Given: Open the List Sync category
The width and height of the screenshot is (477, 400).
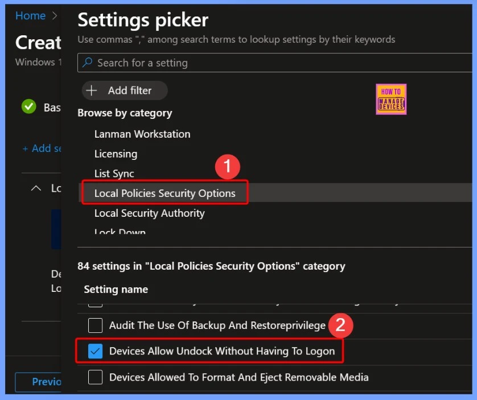Looking at the screenshot, I should pos(114,174).
